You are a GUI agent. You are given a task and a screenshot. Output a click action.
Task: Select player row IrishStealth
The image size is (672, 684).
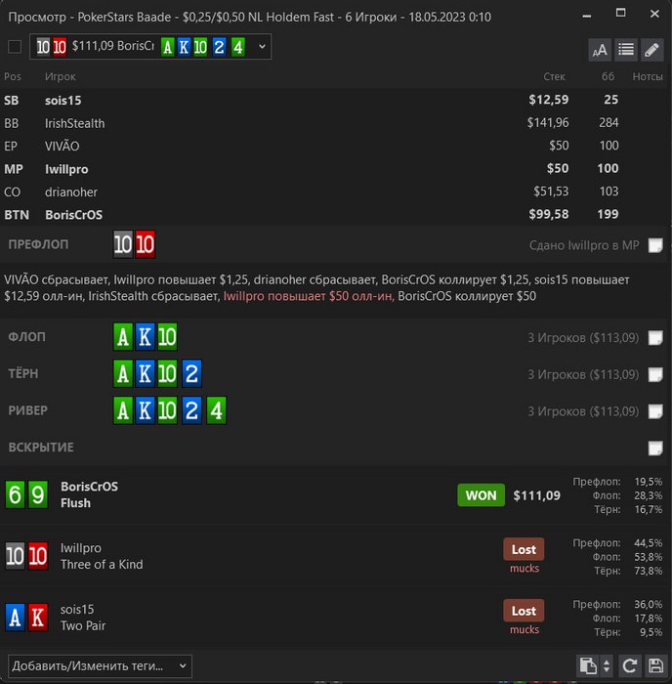[334, 123]
